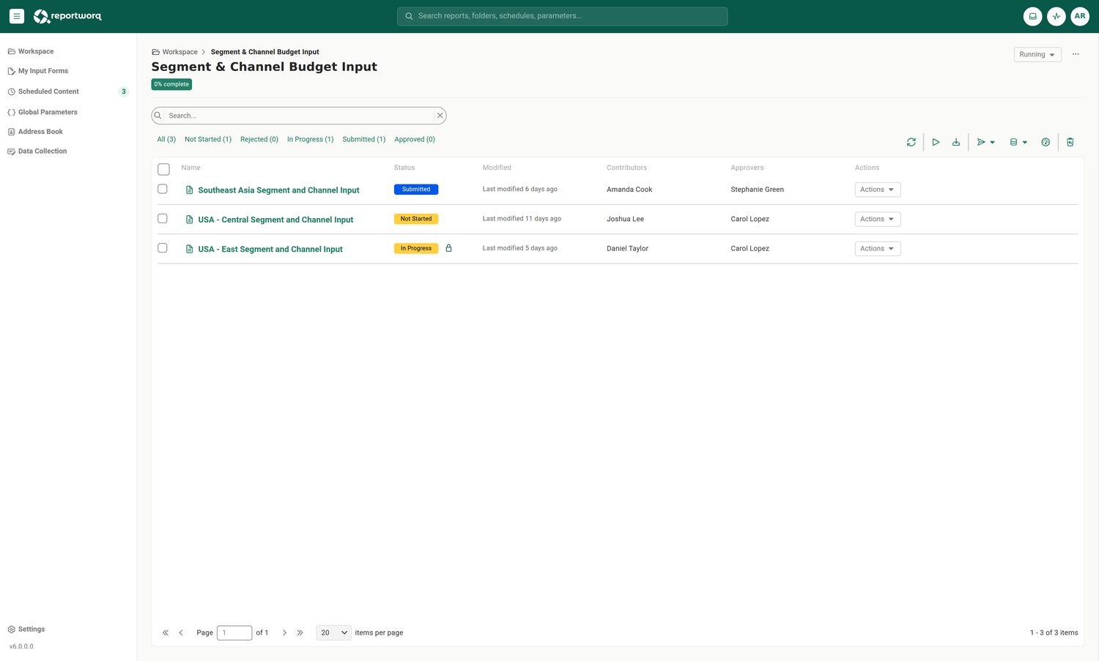The height and width of the screenshot is (661, 1099).
Task: Open Settings in the sidebar
Action: point(32,630)
